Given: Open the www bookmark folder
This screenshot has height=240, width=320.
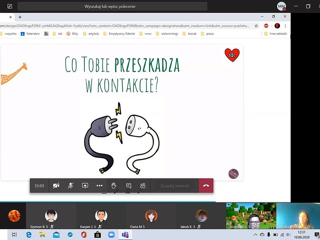Looking at the screenshot, I should coord(145,34).
